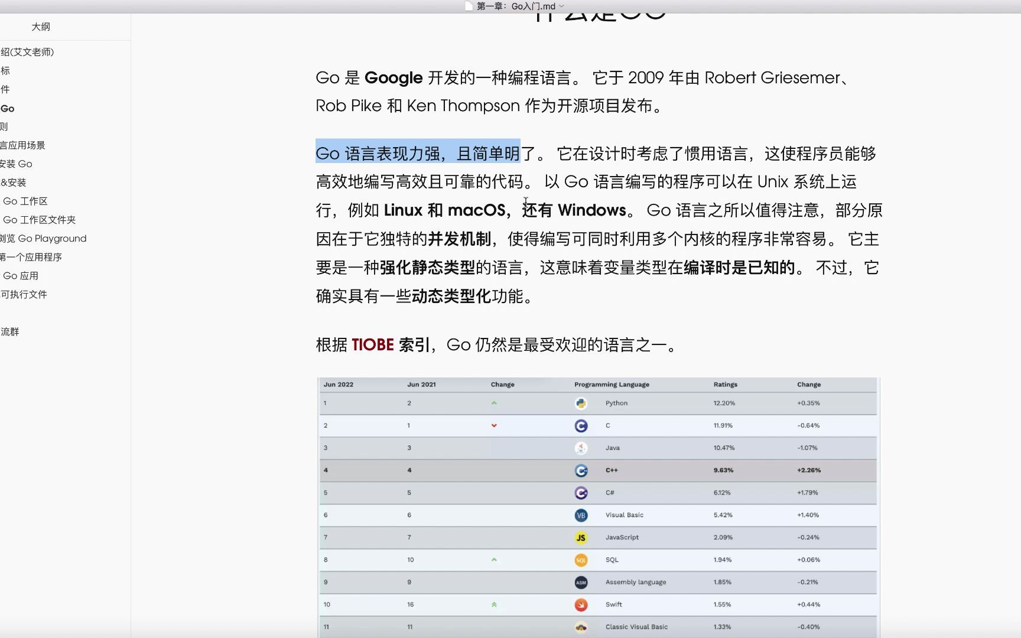The width and height of the screenshot is (1021, 638).
Task: Navigate to outline entry Go 工作区
Action: pyautogui.click(x=25, y=201)
